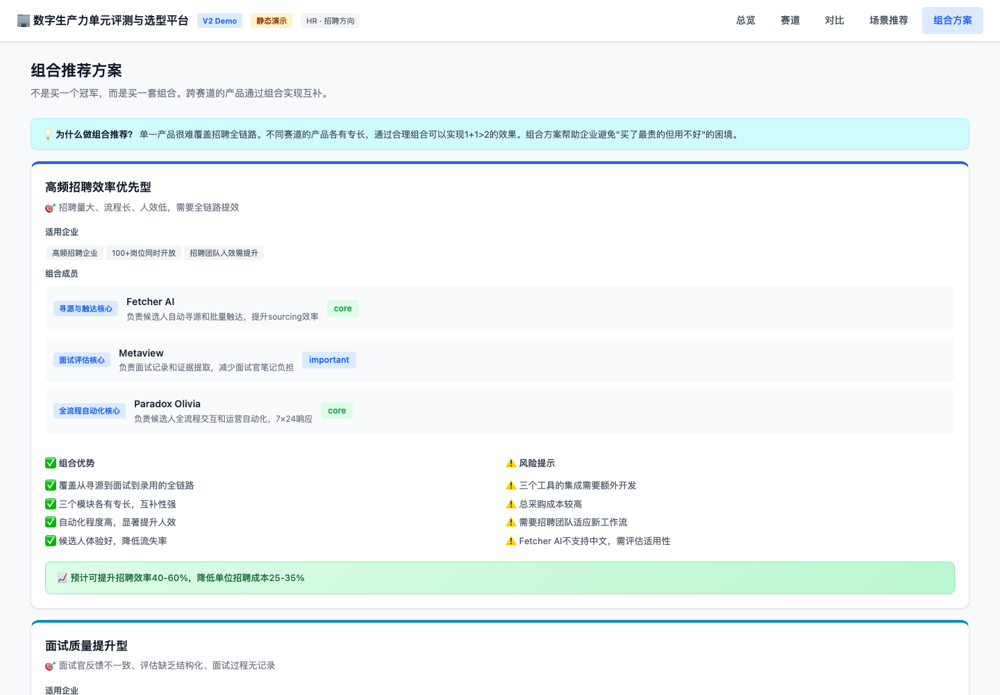Click Paradox Olivia description 负责候选人全流程交互
This screenshot has width=1000, height=695.
pyautogui.click(x=223, y=419)
